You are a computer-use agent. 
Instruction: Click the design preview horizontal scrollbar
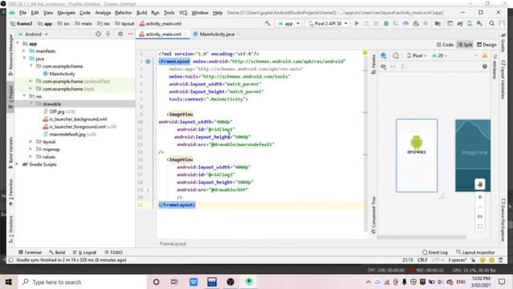click(422, 237)
